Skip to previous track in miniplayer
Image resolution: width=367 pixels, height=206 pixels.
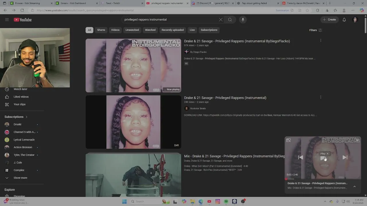click(x=300, y=157)
